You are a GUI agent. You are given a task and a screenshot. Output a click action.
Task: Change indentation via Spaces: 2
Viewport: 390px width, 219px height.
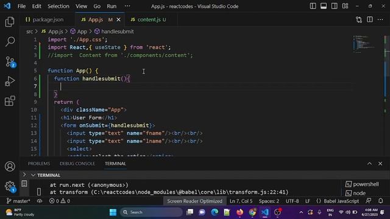pyautogui.click(x=269, y=201)
